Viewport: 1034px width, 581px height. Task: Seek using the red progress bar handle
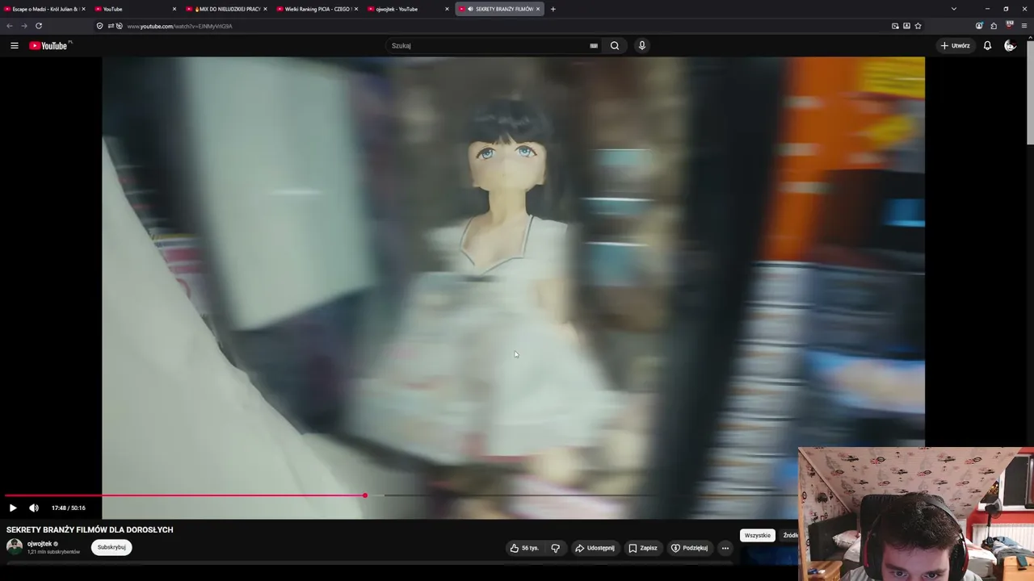coord(365,495)
